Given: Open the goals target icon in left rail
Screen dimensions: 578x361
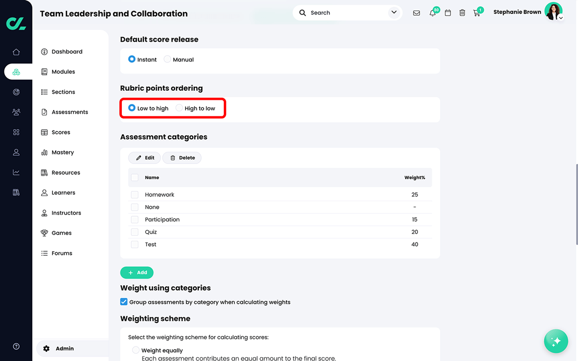Looking at the screenshot, I should tap(16, 92).
